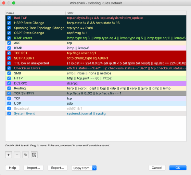Viewport: 191px width, 175px height.
Task: Close the Coloring Rules window
Action: 4,3
